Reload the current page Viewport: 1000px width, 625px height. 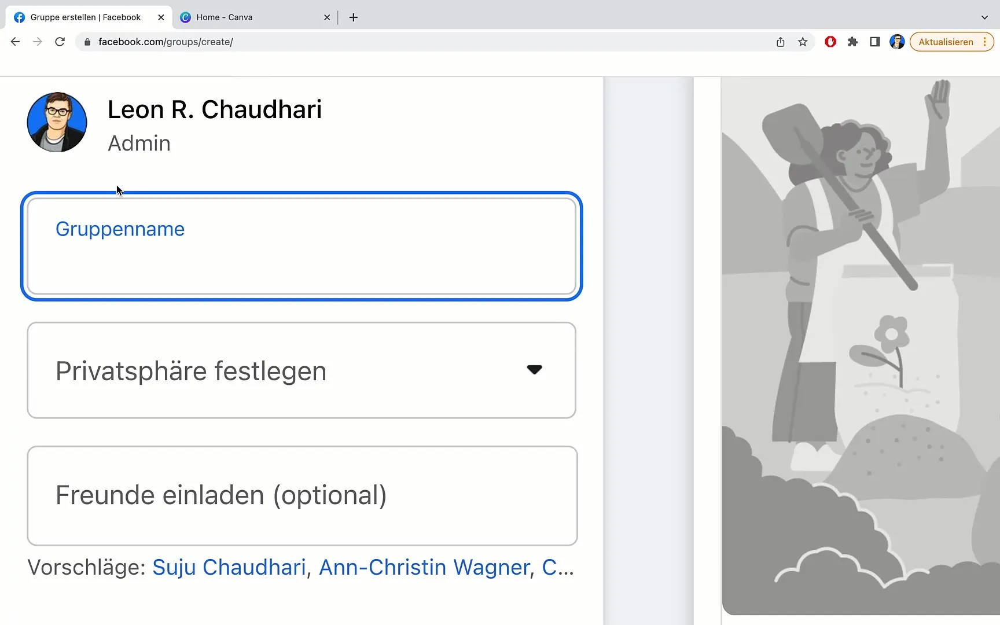[60, 42]
